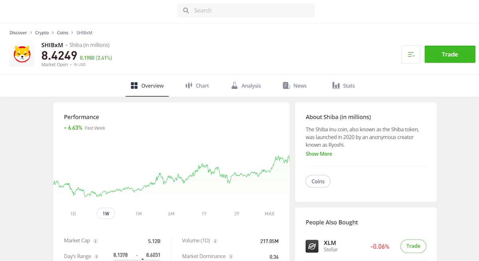The width and height of the screenshot is (479, 261).
Task: Switch to the Overview tab
Action: coord(147,85)
